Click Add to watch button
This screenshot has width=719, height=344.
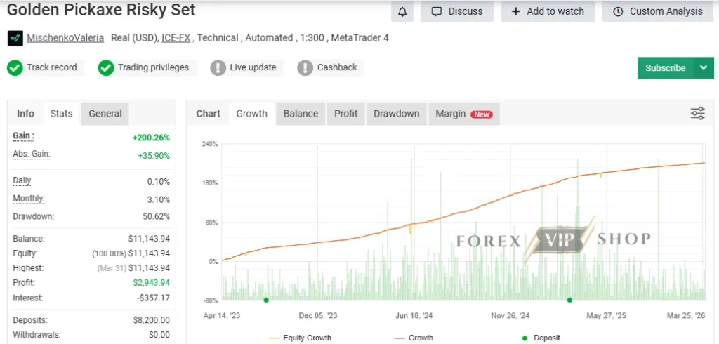click(548, 11)
